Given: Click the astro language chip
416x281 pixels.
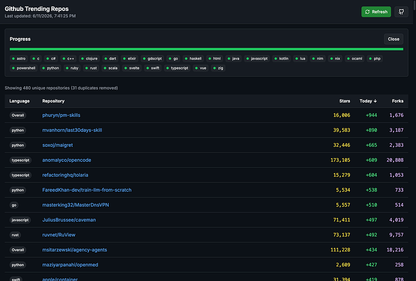Looking at the screenshot, I should pyautogui.click(x=19, y=59).
